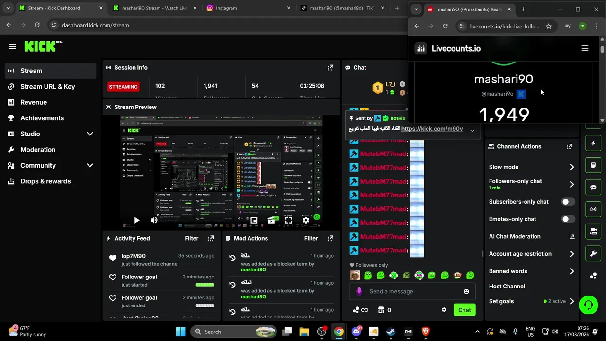This screenshot has width=606, height=341.
Task: Click the Send a message input field
Action: [413, 291]
